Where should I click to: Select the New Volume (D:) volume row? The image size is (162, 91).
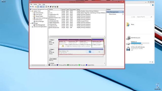point(77,22)
